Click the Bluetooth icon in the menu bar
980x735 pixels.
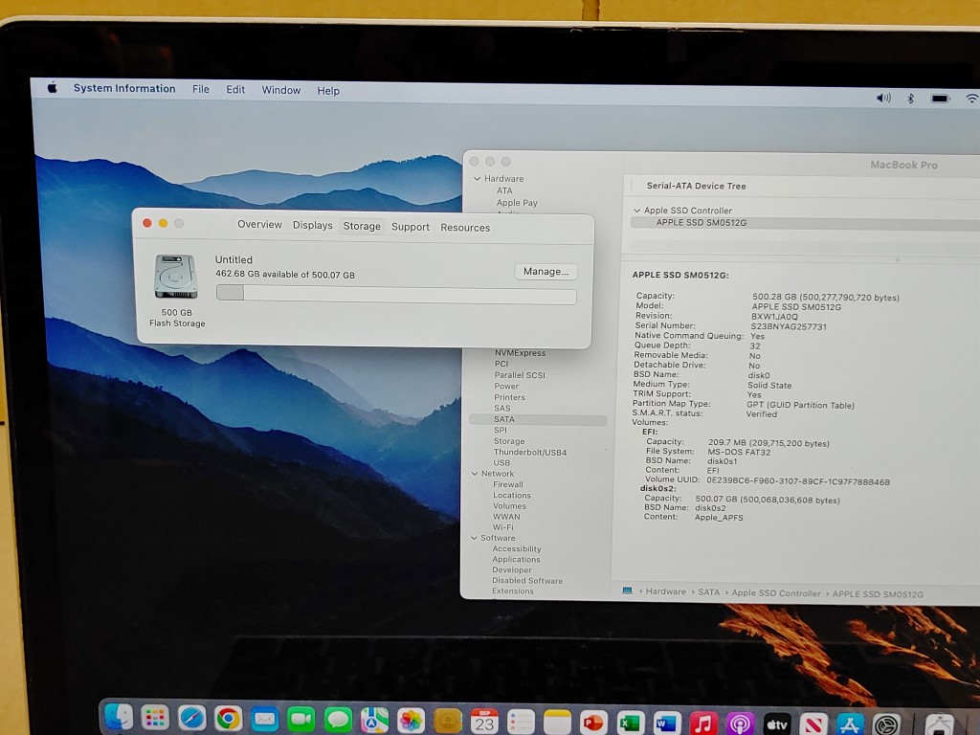[911, 99]
